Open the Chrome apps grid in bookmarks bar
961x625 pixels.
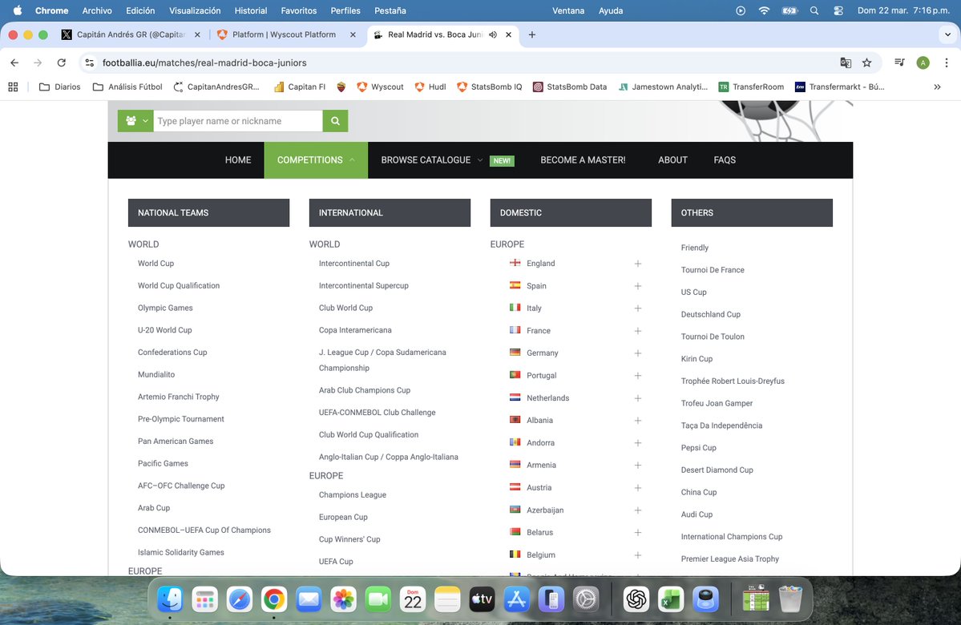[x=13, y=87]
